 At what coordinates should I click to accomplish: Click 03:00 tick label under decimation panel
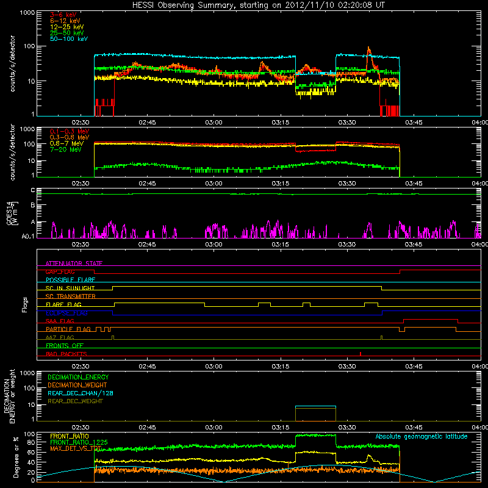[213, 428]
